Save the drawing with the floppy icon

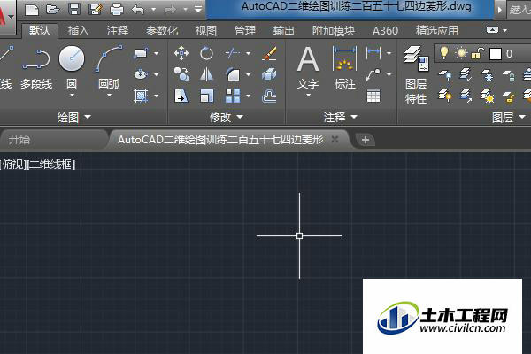click(x=73, y=9)
